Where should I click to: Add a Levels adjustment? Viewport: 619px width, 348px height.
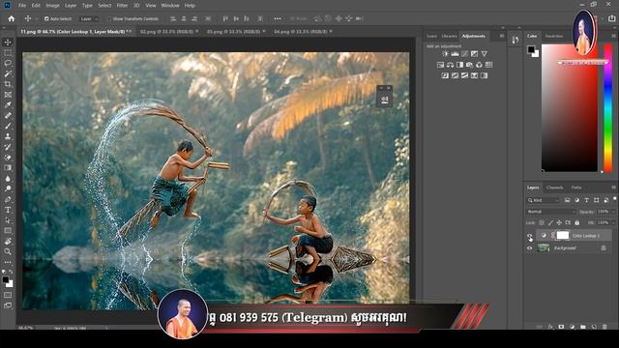click(x=456, y=54)
